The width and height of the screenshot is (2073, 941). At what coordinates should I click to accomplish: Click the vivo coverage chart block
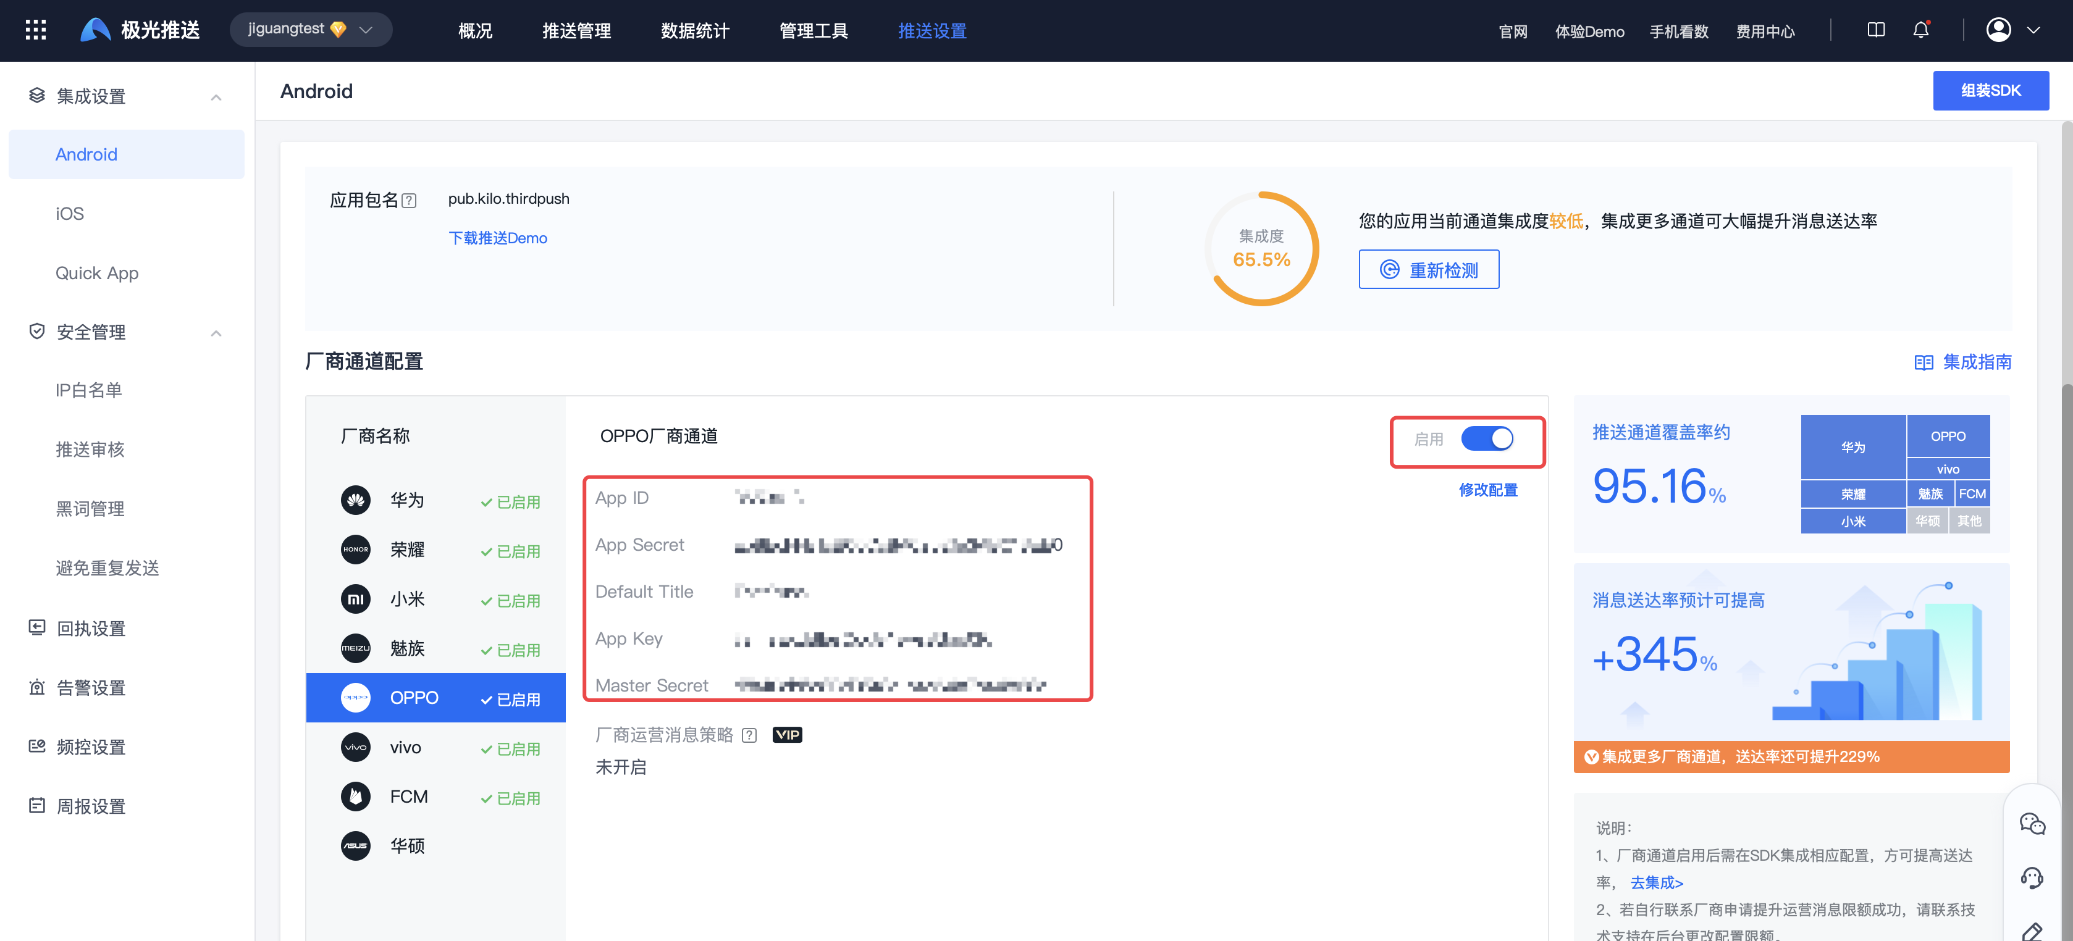click(x=1948, y=469)
